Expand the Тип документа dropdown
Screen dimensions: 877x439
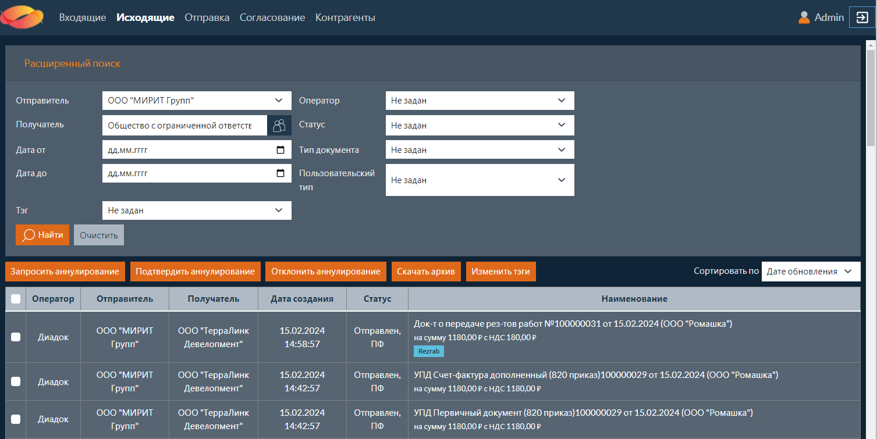click(480, 149)
